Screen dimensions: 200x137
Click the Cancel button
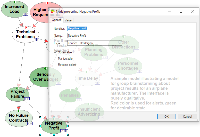coord(187,116)
